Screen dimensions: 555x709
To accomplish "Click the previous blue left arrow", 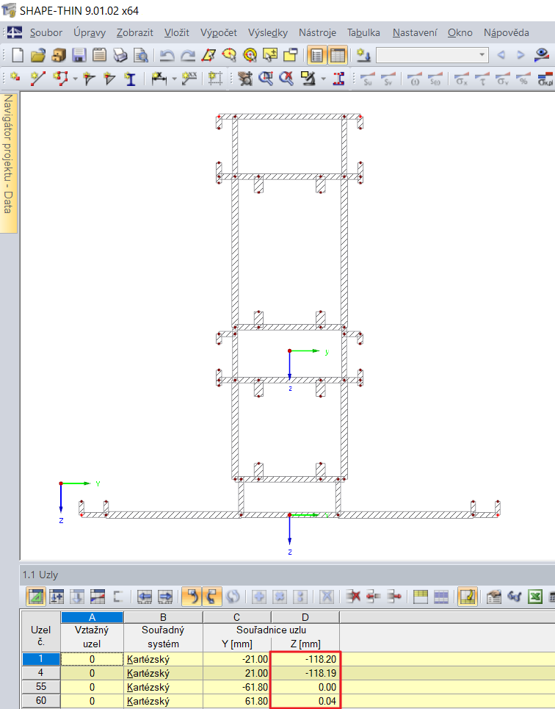I will click(501, 55).
